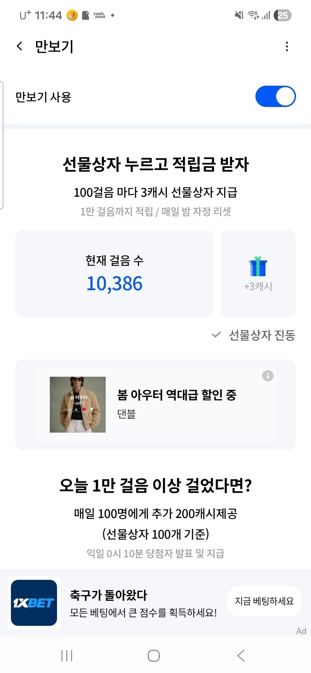Tap the 현재 걸음 수 step count card
The height and width of the screenshot is (673, 311).
(114, 274)
